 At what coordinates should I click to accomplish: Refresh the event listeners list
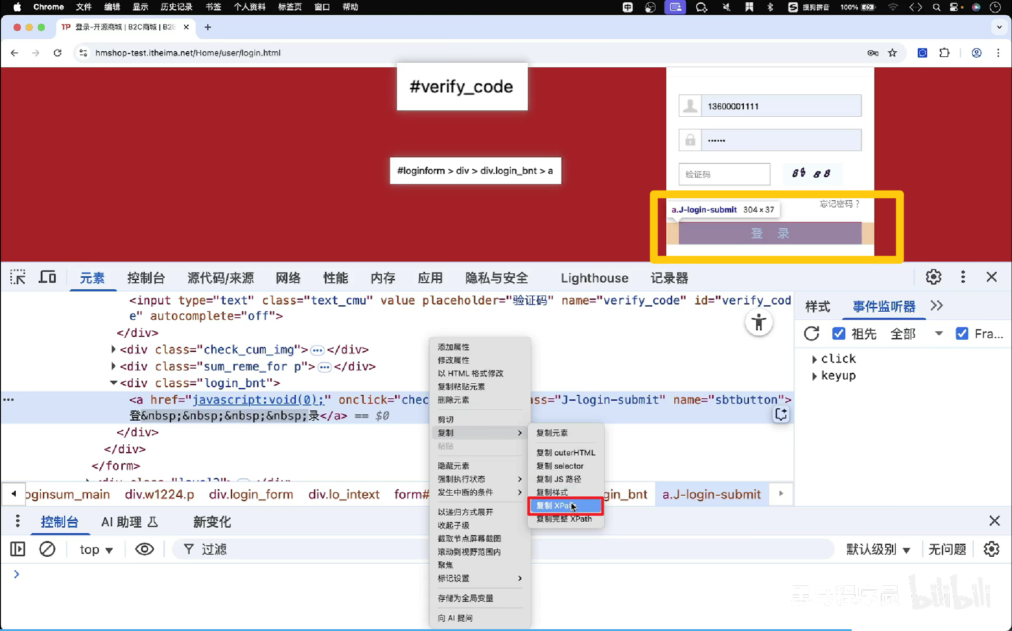coord(811,333)
